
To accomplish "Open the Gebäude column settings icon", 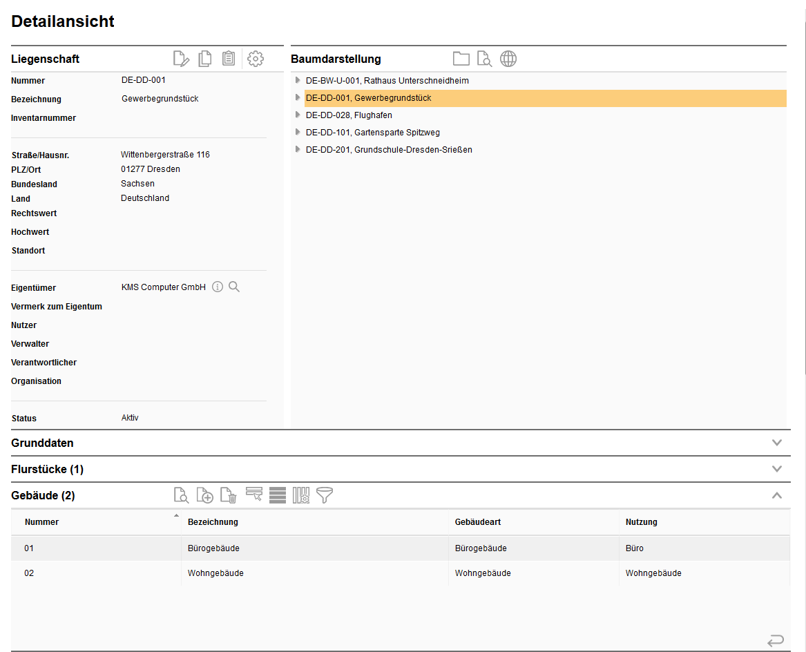I will [301, 495].
